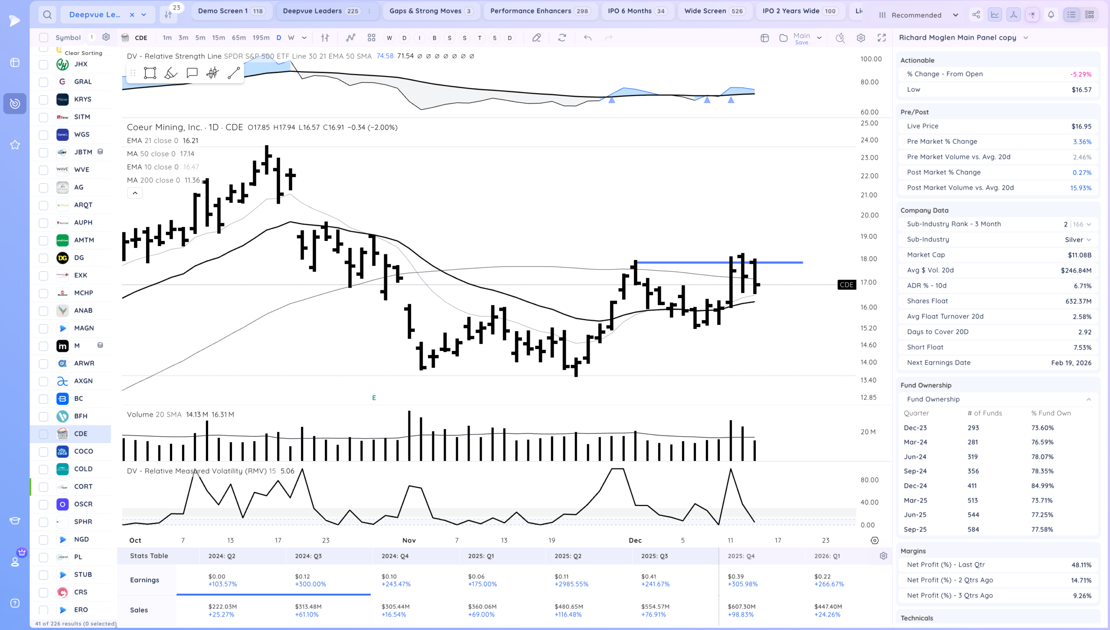Tick the checkbox beside COCO
The width and height of the screenshot is (1110, 630).
(43, 451)
